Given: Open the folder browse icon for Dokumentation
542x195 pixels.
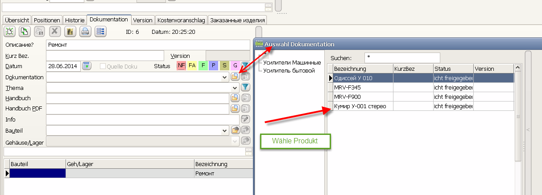Looking at the screenshot, I should click(235, 77).
